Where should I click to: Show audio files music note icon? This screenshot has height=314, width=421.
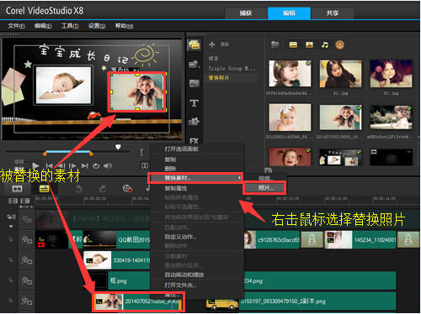(325, 44)
